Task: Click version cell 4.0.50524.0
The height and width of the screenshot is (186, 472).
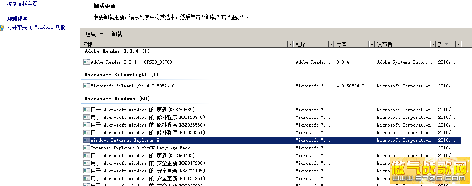Action: 350,86
